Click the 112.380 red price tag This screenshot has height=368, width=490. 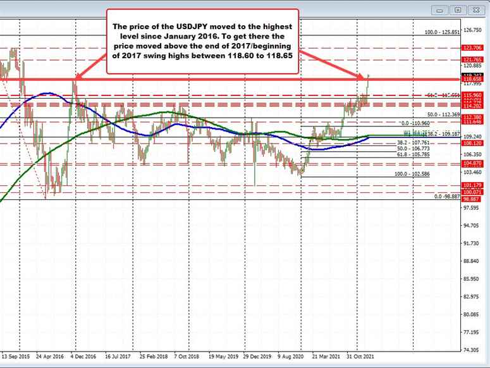[x=472, y=118]
